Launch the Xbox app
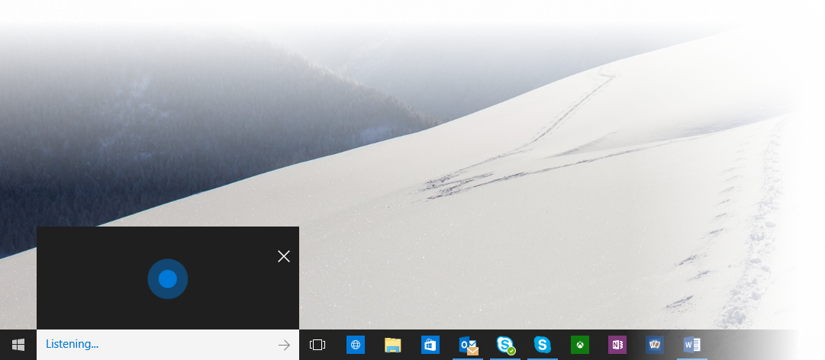 click(580, 345)
